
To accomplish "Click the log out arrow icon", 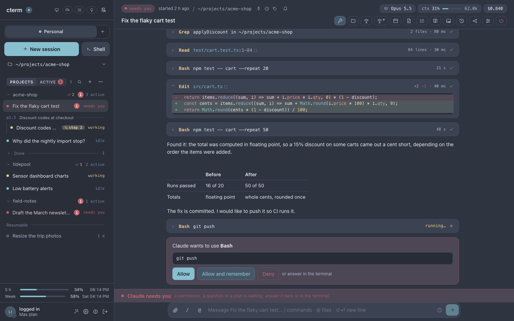I will (x=105, y=311).
